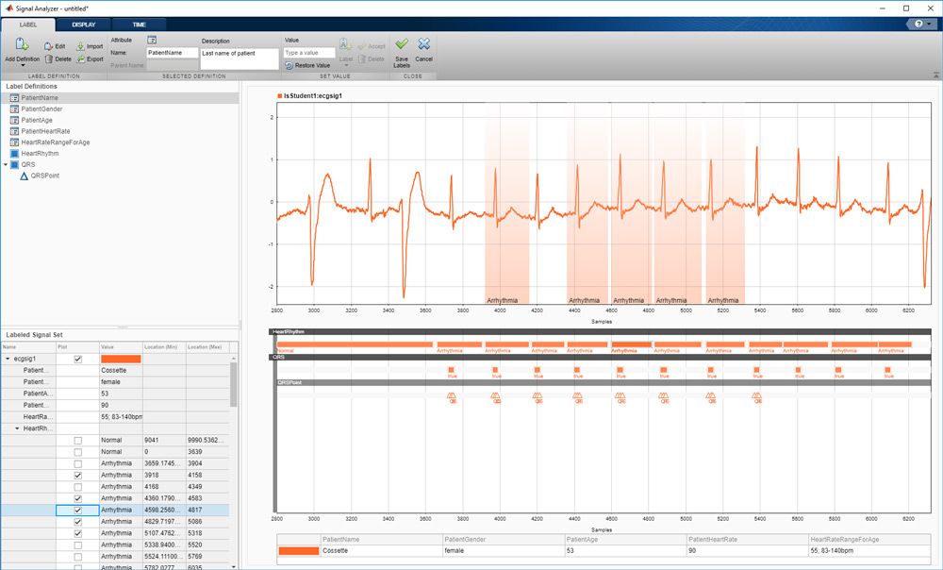Collapse the HeartRhythm row in signal set
Screen dimensions: 943x570
[x=17, y=428]
